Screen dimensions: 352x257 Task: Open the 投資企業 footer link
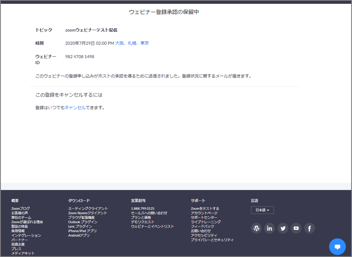click(18, 244)
